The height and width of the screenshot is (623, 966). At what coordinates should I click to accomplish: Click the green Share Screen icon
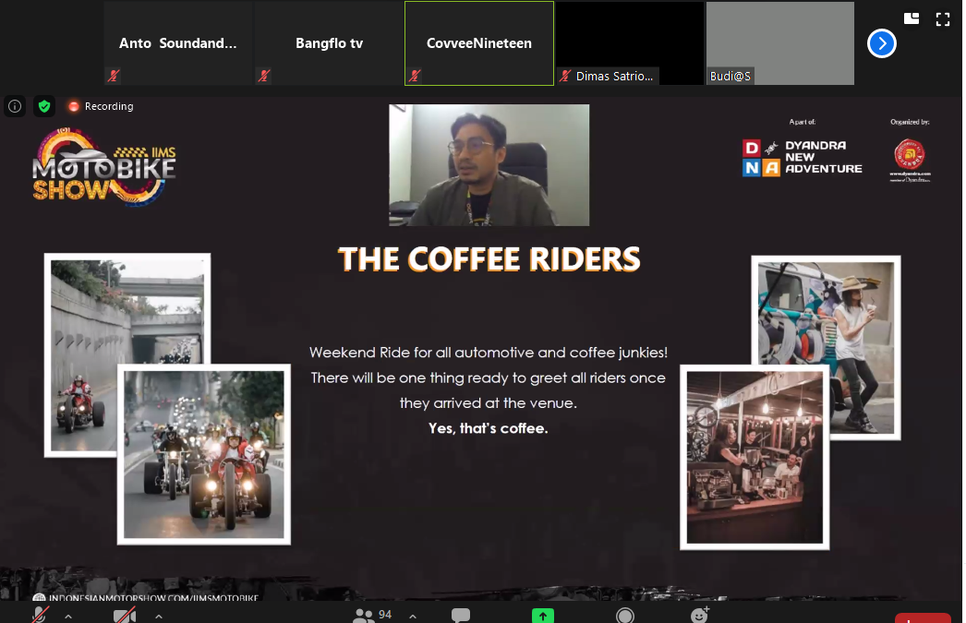543,616
